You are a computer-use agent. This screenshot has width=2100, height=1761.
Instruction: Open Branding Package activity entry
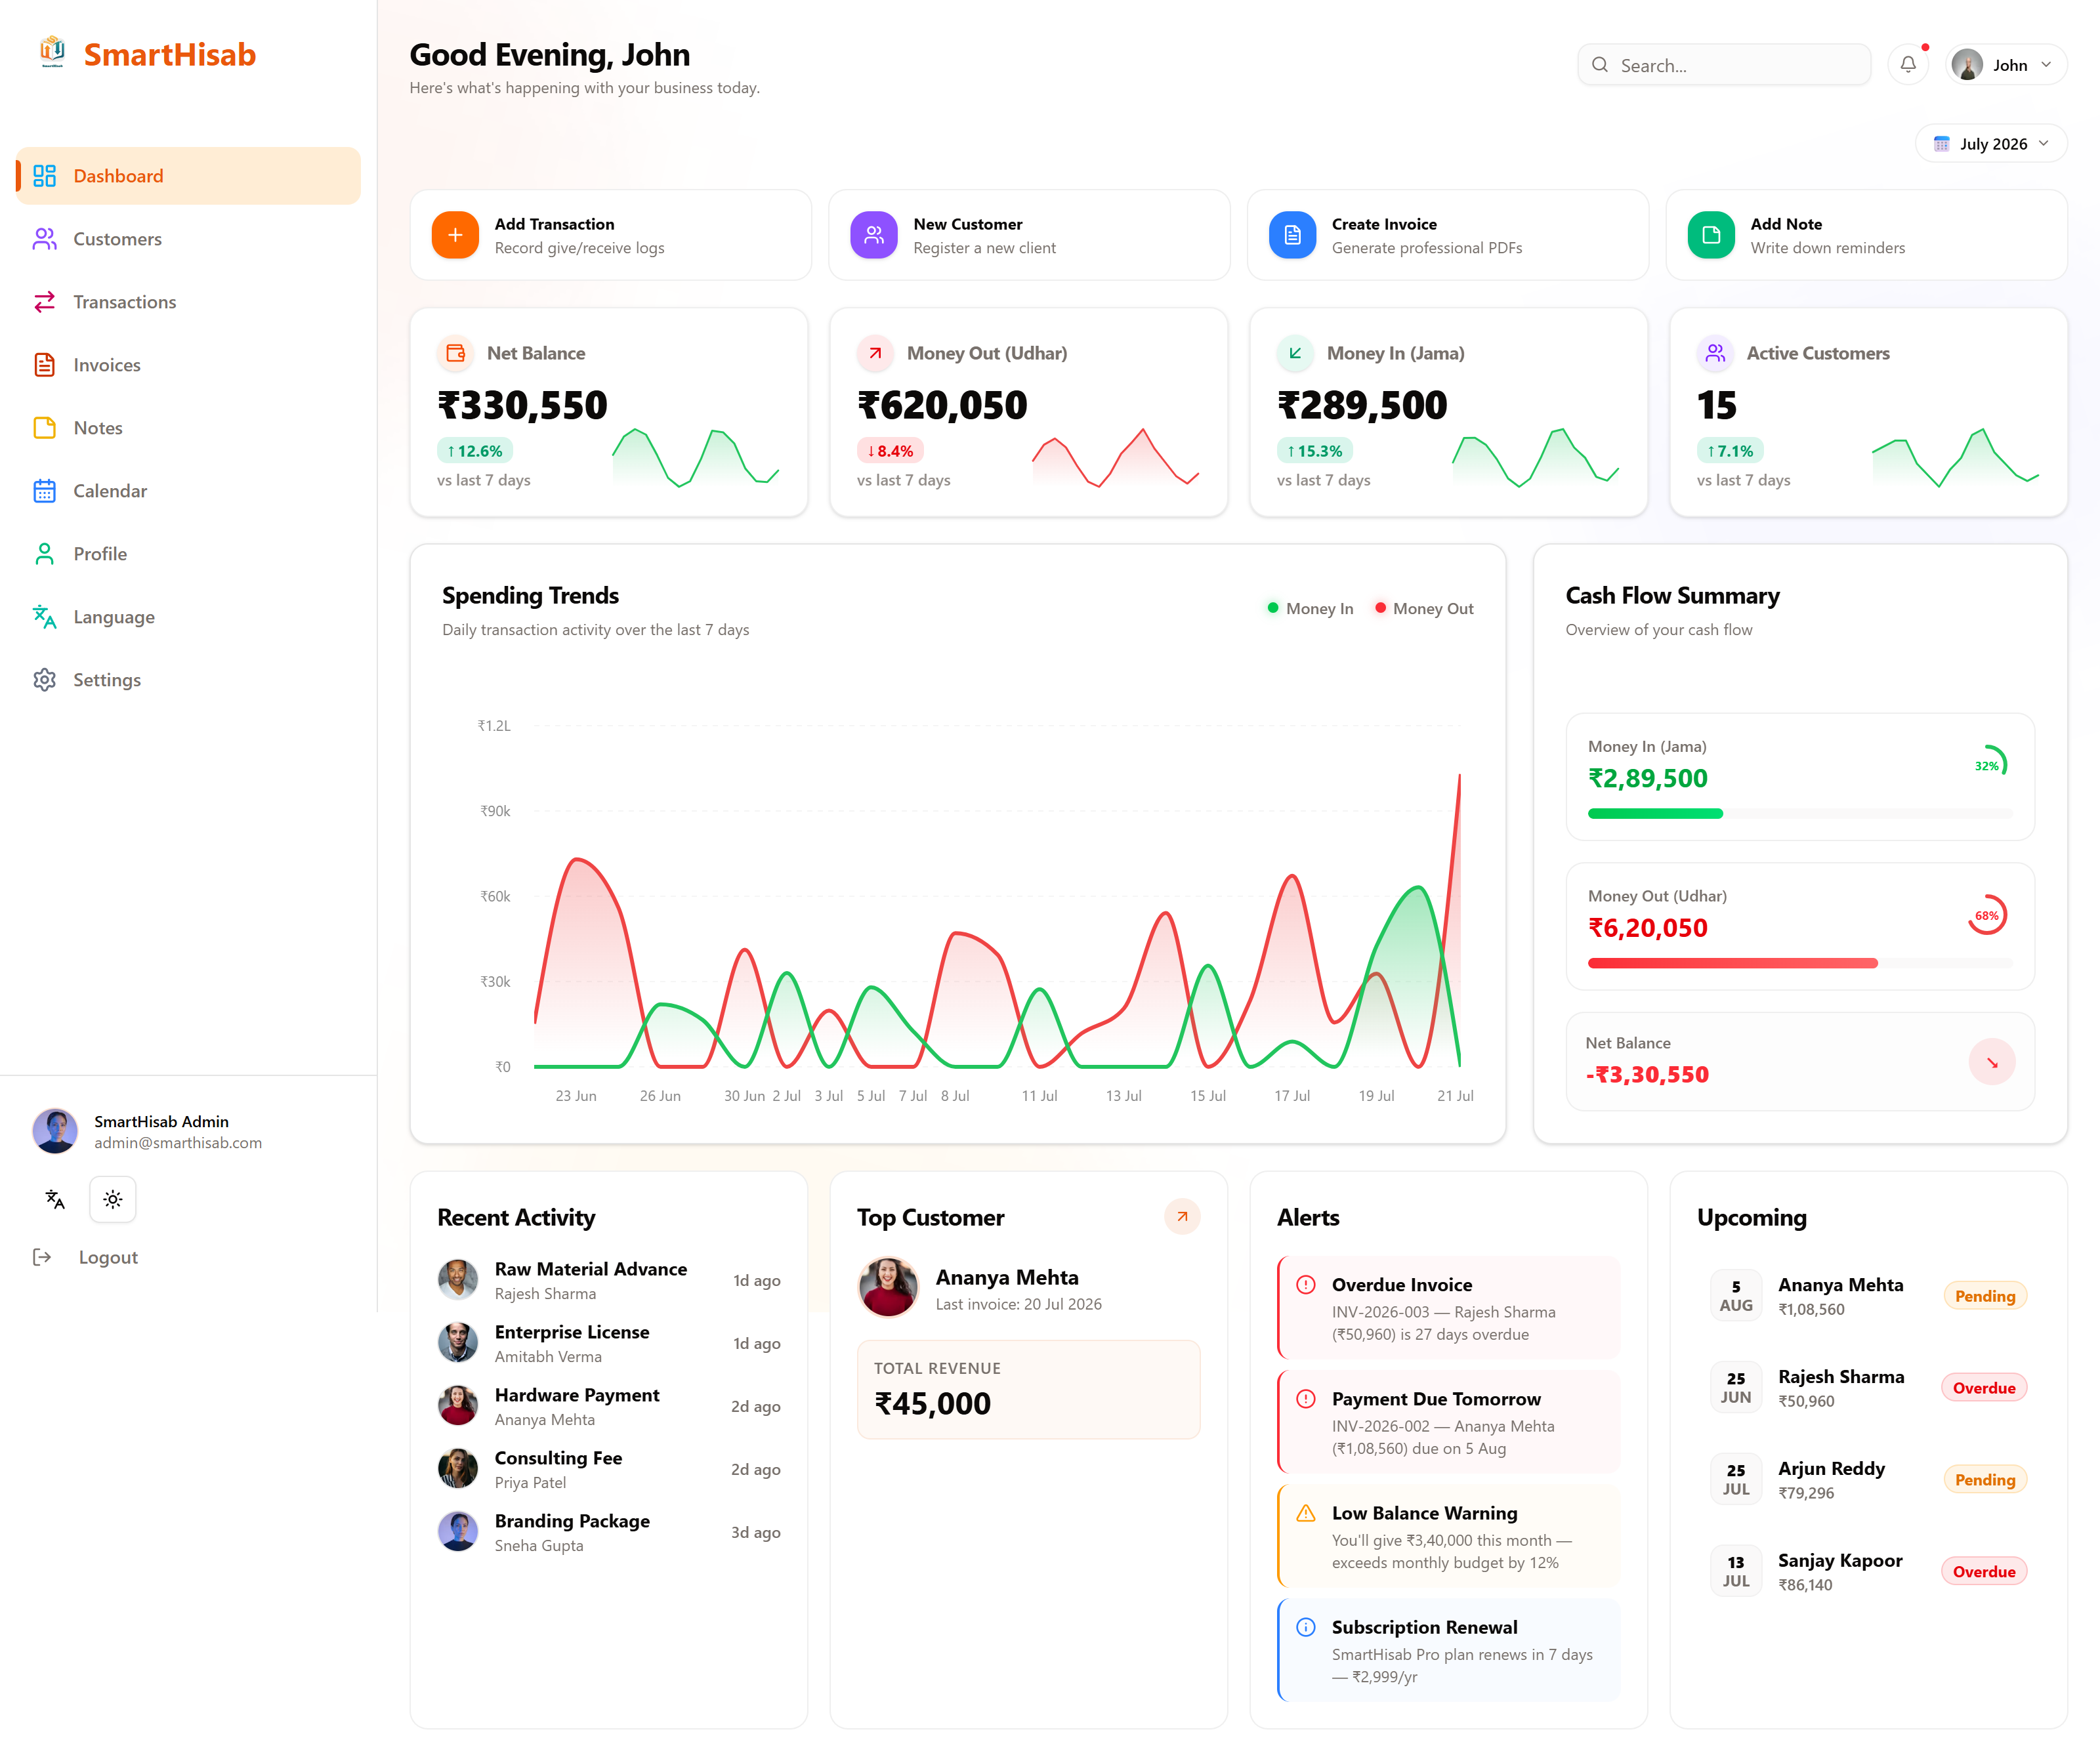[x=609, y=1532]
